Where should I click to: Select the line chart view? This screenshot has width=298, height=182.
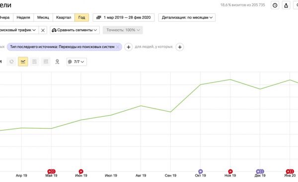(23, 62)
